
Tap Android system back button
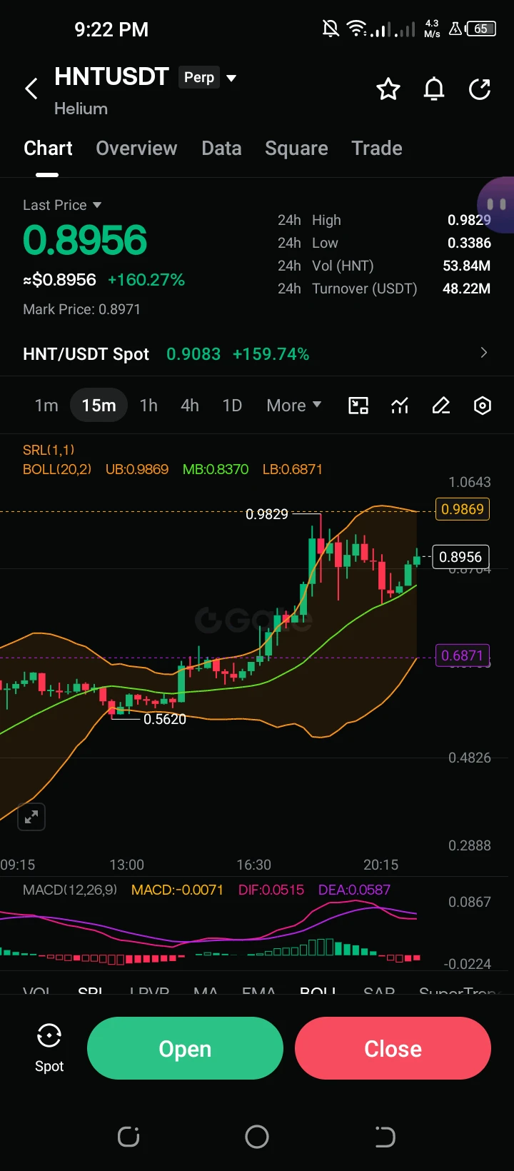(x=385, y=1137)
